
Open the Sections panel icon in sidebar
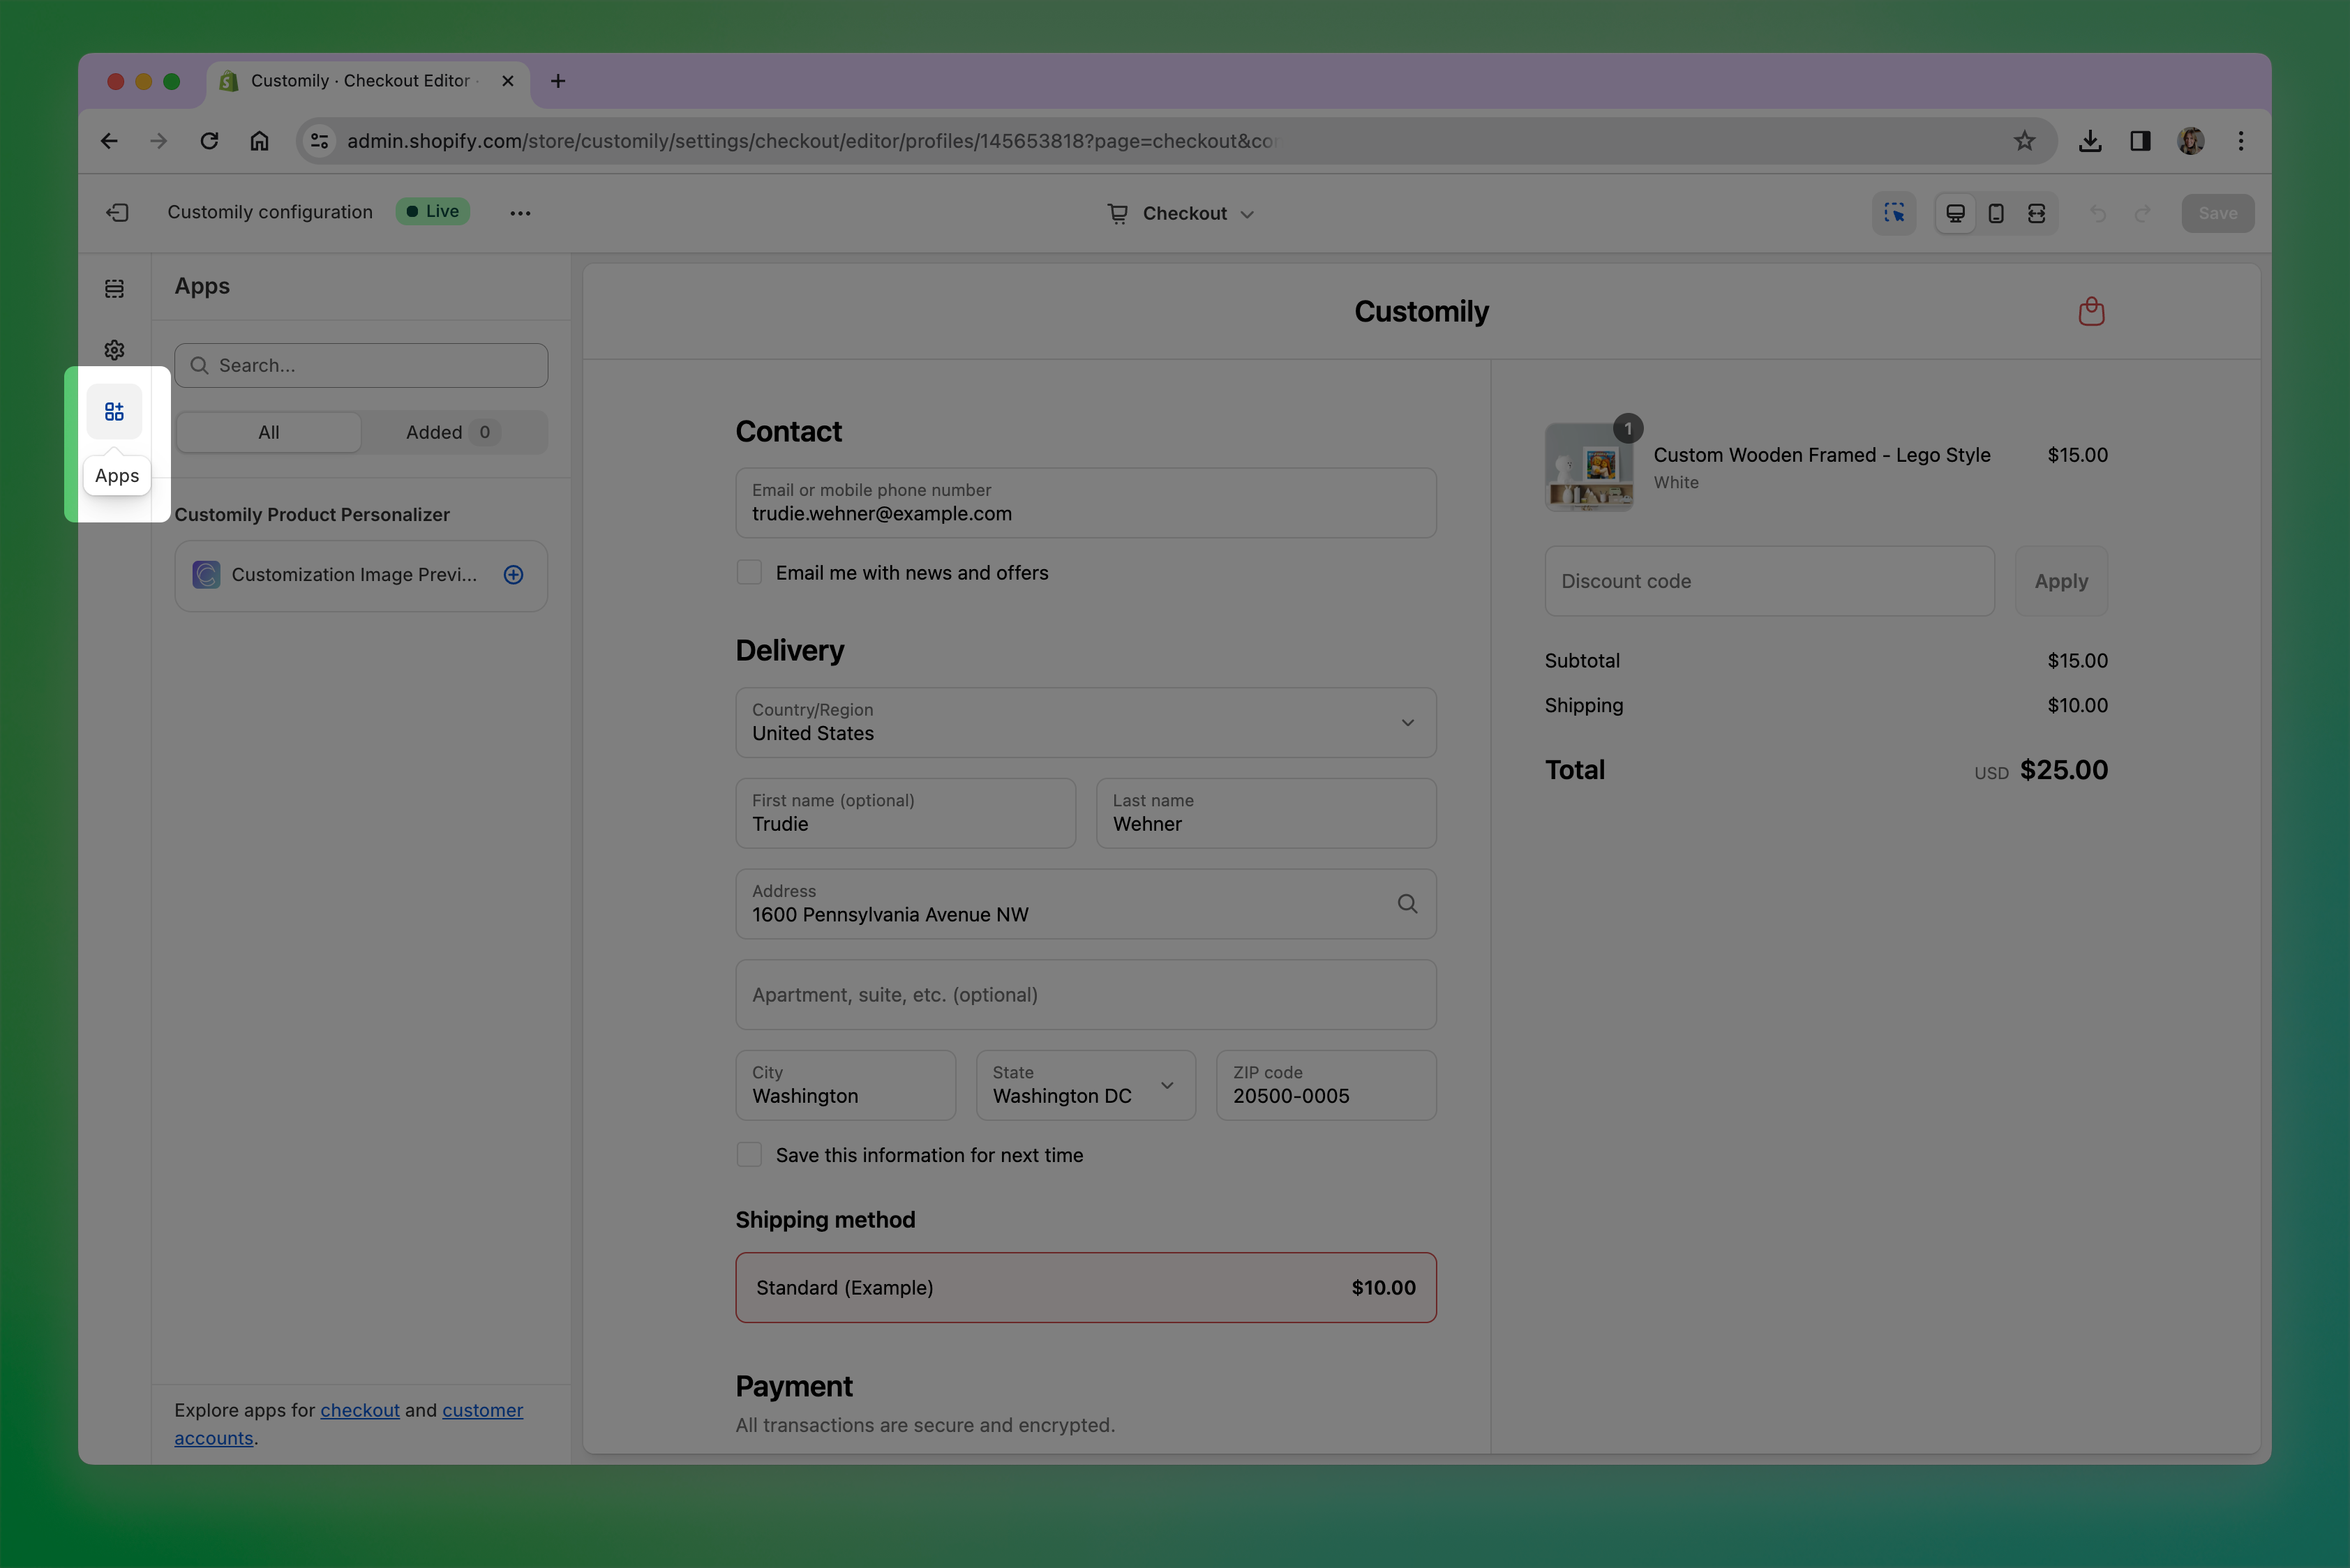pos(114,289)
